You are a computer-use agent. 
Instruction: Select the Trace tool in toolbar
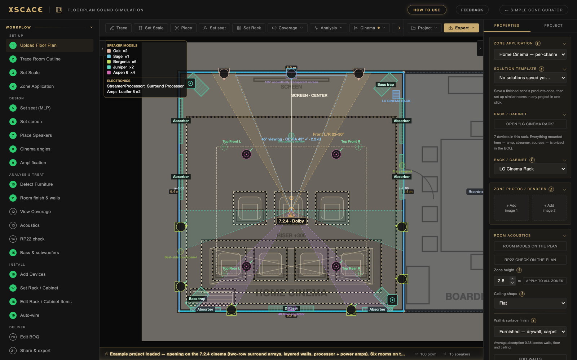118,28
